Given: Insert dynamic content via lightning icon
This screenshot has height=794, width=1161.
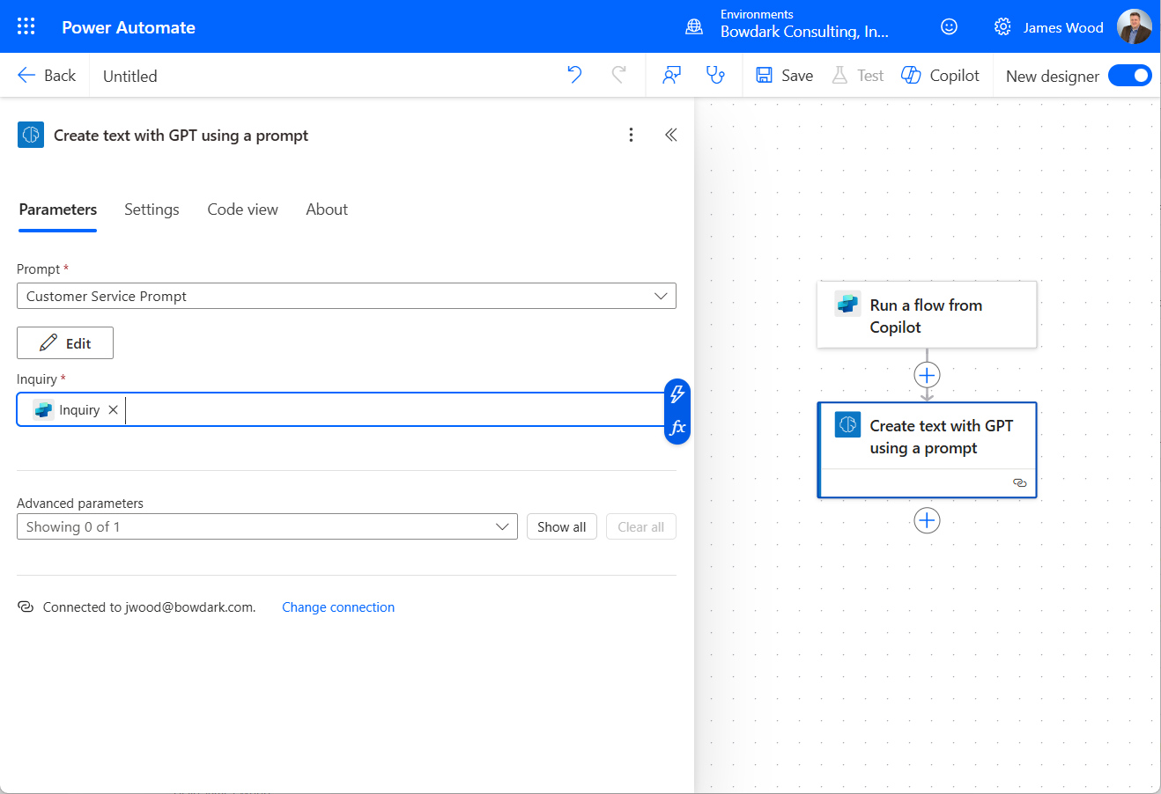Looking at the screenshot, I should 677,393.
